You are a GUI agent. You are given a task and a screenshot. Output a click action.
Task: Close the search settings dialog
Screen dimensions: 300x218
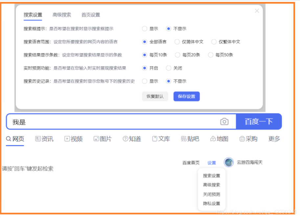(257, 11)
